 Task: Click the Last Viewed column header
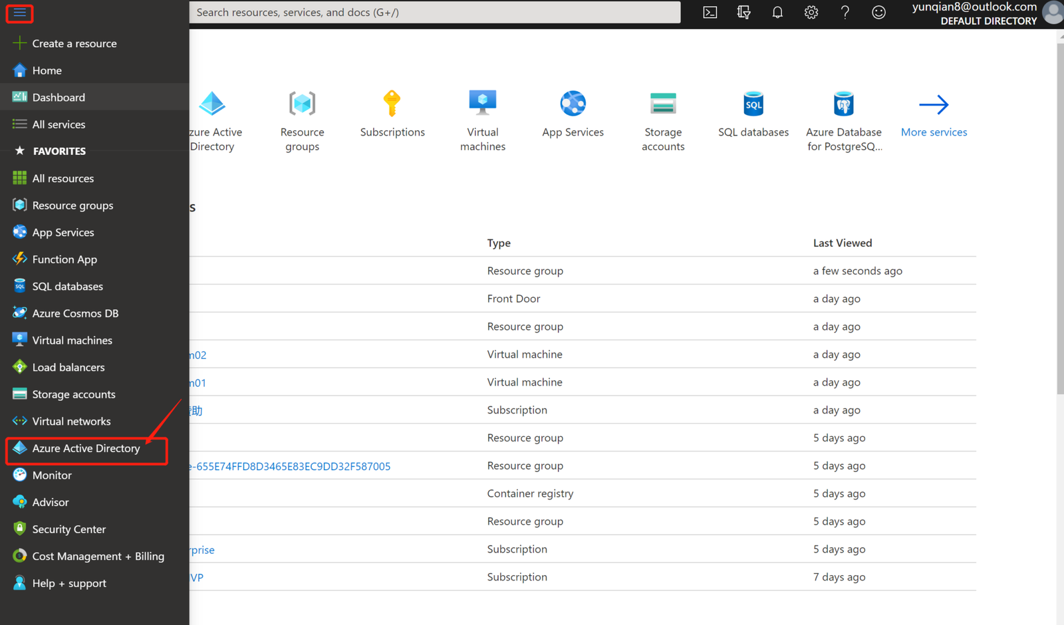(x=843, y=243)
